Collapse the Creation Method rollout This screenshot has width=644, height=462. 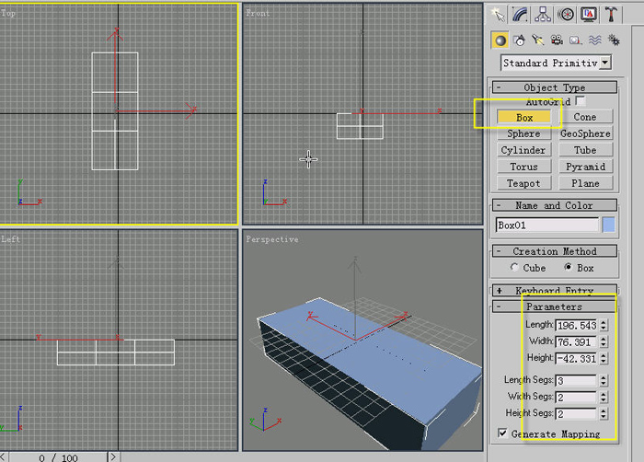pos(555,251)
